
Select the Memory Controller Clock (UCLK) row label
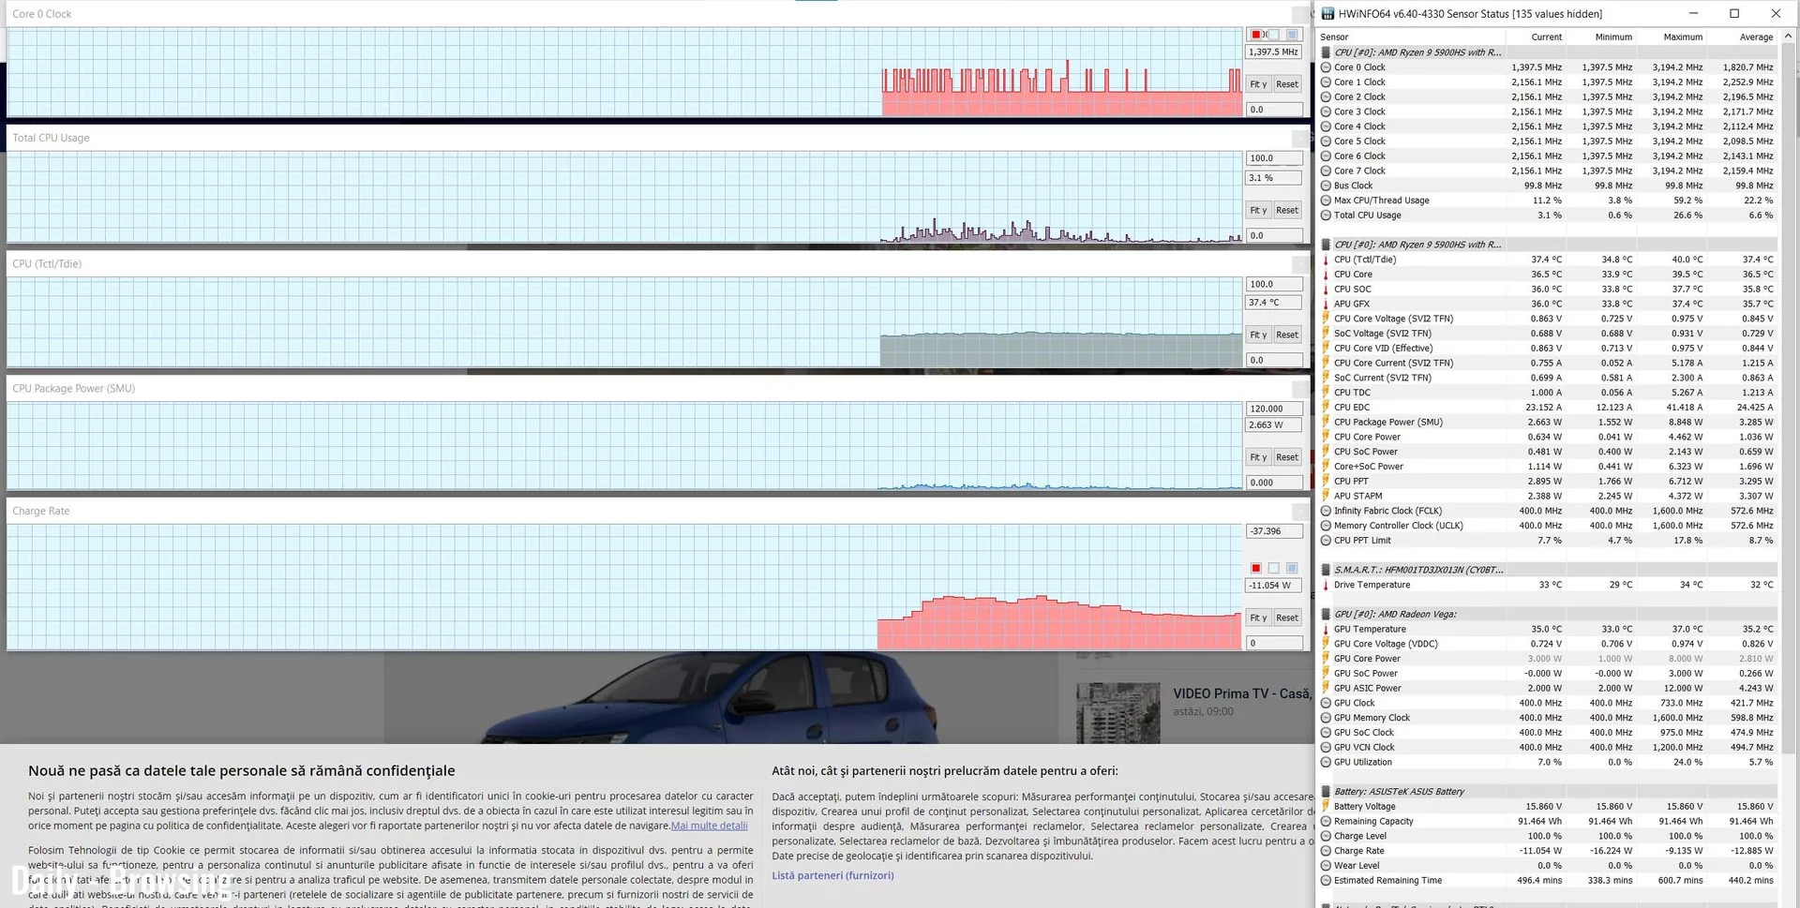pyautogui.click(x=1398, y=526)
